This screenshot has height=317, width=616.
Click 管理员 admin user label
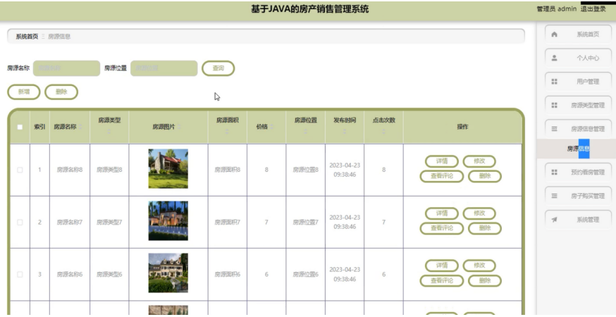pos(557,9)
